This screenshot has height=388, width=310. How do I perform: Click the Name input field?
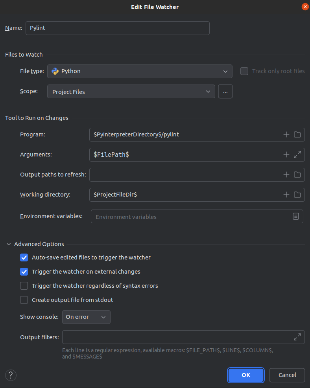tap(117, 28)
